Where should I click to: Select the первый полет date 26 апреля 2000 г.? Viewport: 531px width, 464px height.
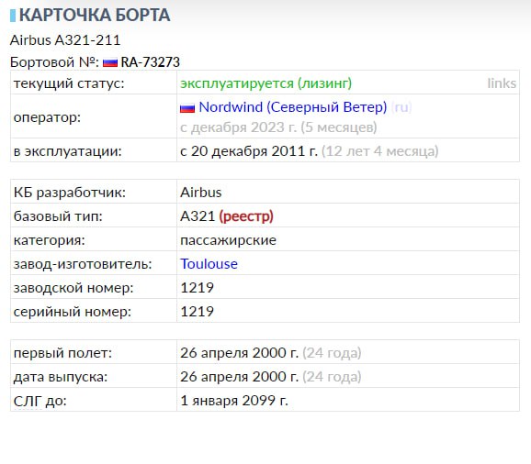coord(239,353)
